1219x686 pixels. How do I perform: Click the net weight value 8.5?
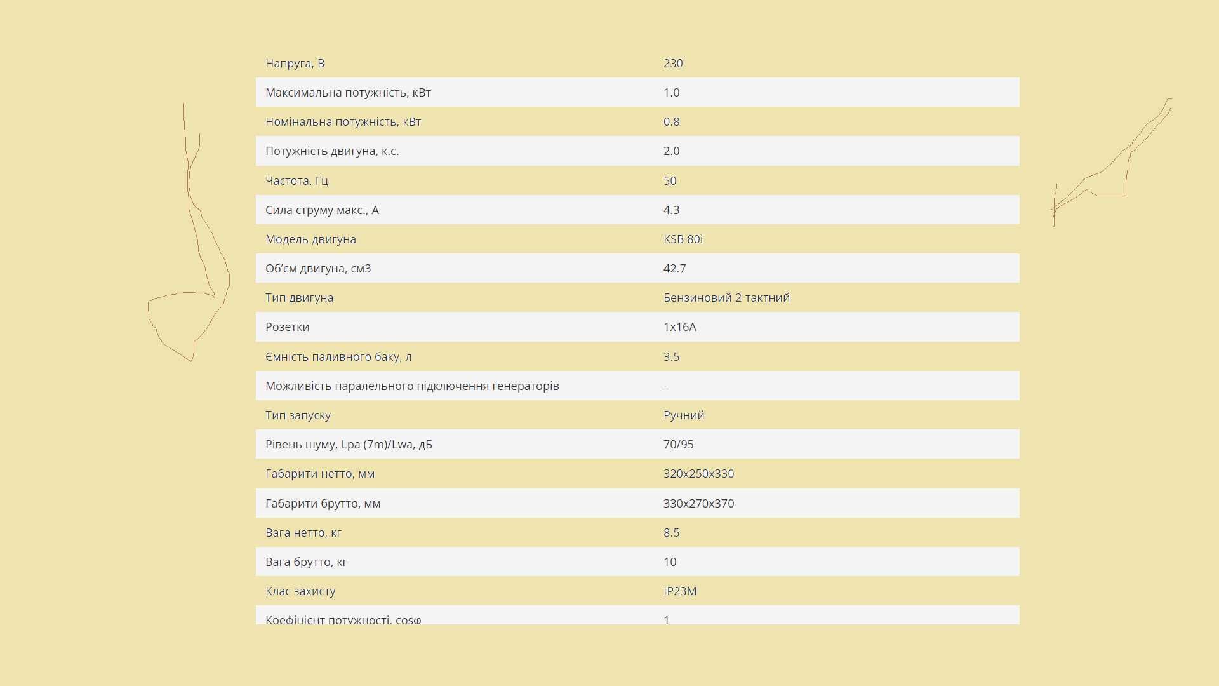(671, 533)
